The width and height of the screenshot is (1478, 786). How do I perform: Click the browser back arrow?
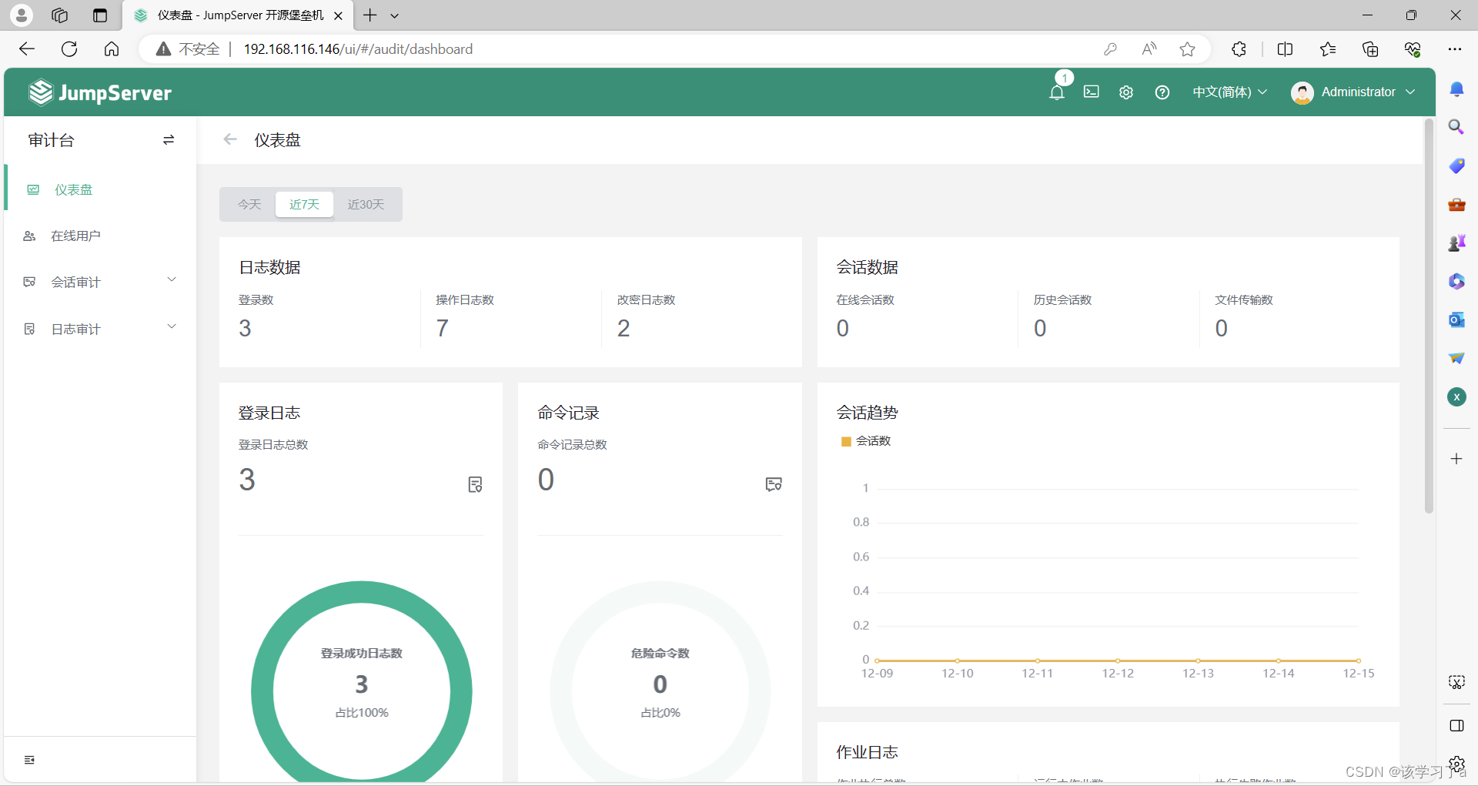[27, 49]
